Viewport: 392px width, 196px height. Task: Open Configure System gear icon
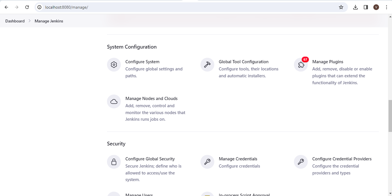tap(114, 65)
